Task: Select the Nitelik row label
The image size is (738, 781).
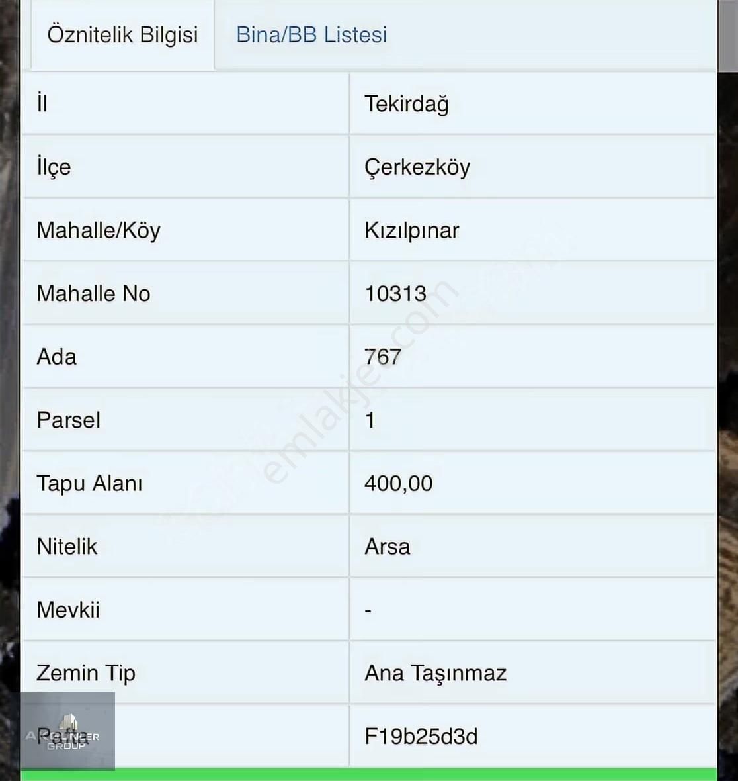Action: (x=67, y=547)
